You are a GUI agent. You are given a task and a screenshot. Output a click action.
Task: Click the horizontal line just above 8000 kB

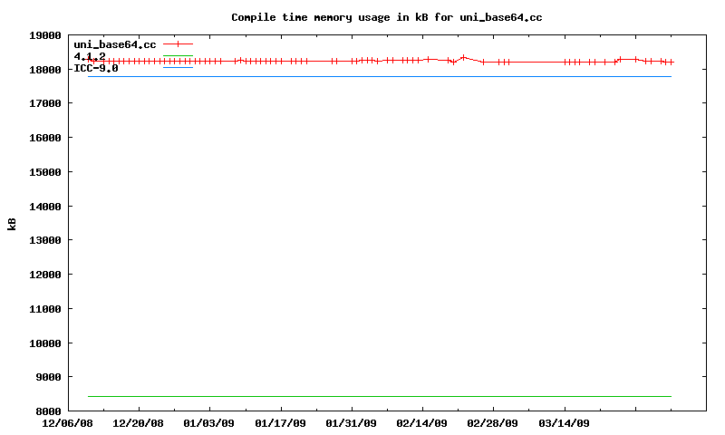click(x=381, y=396)
